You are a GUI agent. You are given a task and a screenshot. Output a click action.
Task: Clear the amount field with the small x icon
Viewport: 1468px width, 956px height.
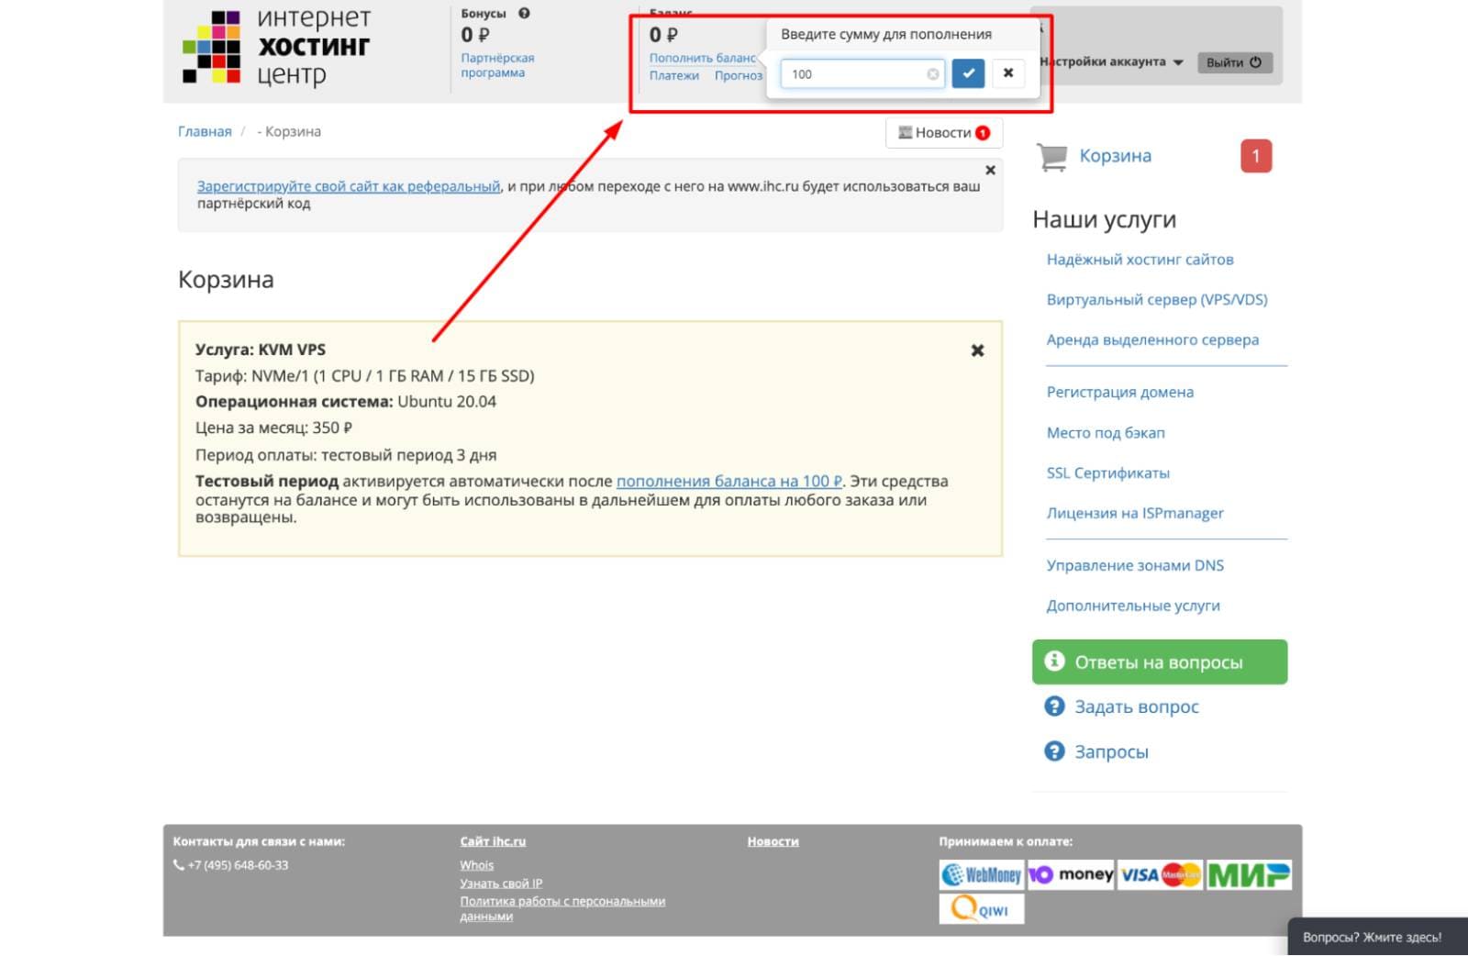click(933, 74)
